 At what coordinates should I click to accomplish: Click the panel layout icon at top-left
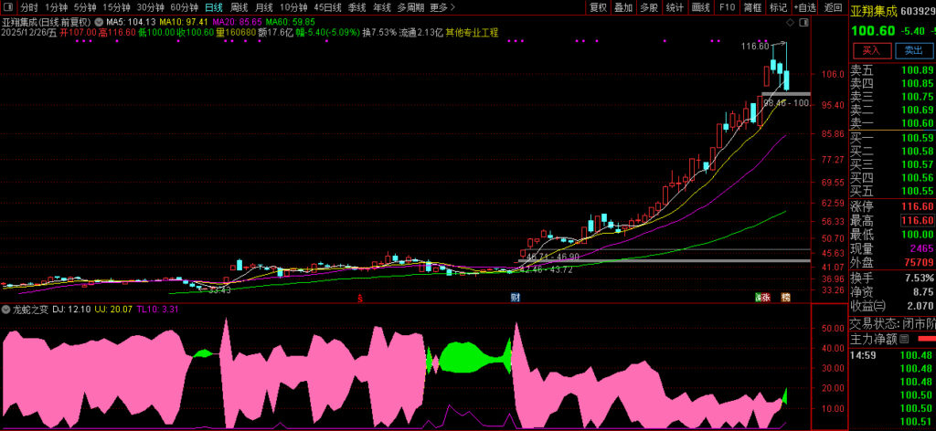pos(8,7)
